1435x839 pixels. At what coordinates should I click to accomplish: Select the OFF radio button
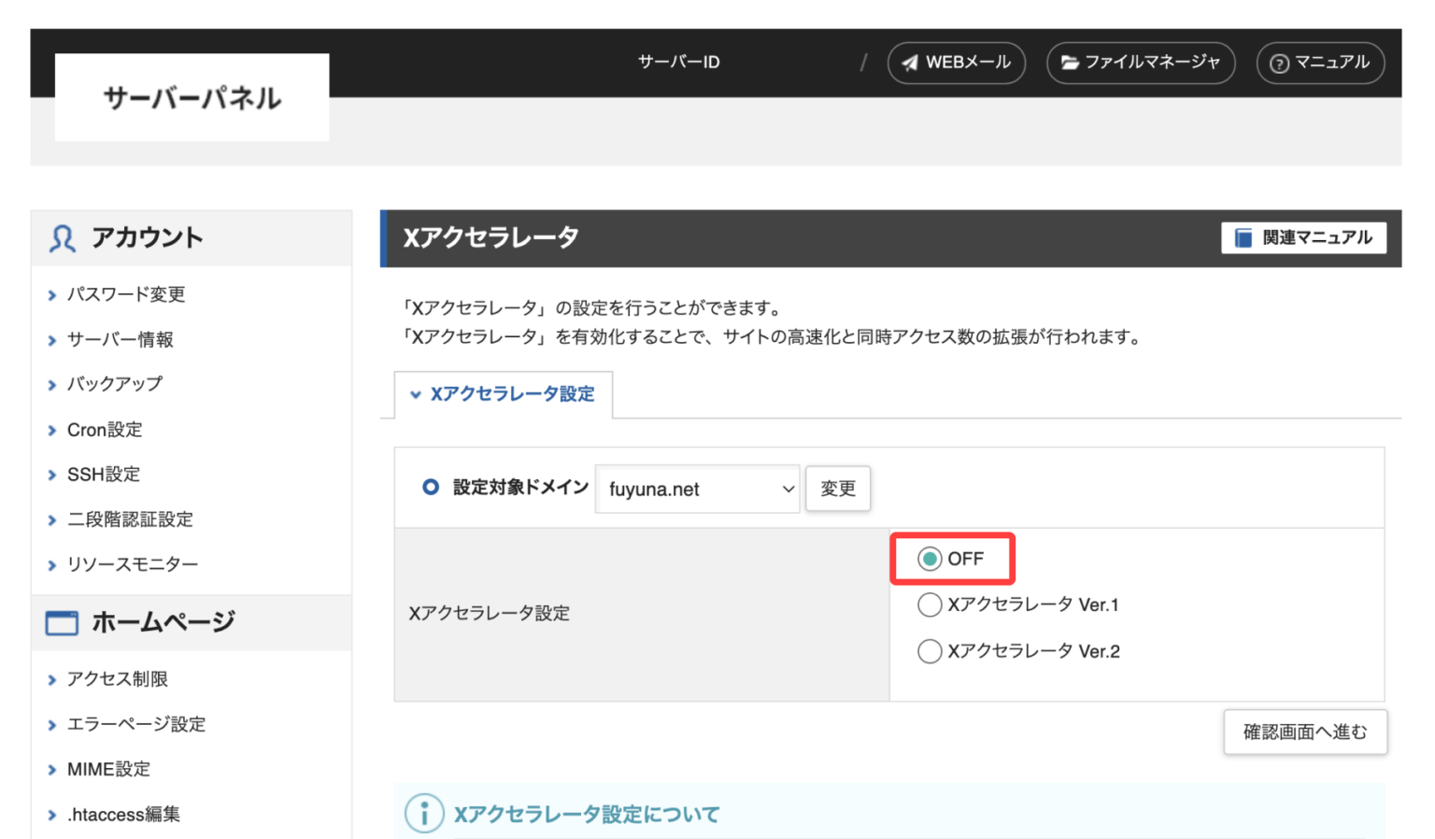930,559
